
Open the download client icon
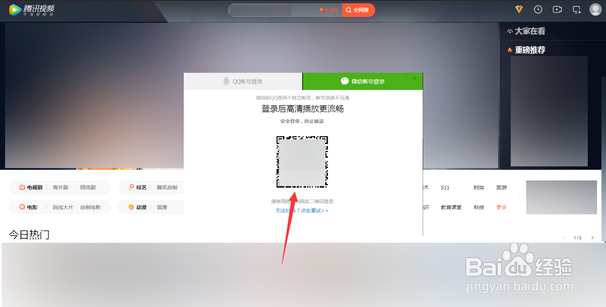click(577, 9)
